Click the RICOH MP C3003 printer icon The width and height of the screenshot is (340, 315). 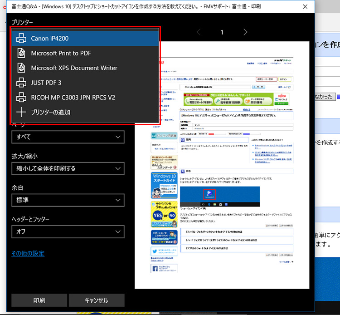21,97
